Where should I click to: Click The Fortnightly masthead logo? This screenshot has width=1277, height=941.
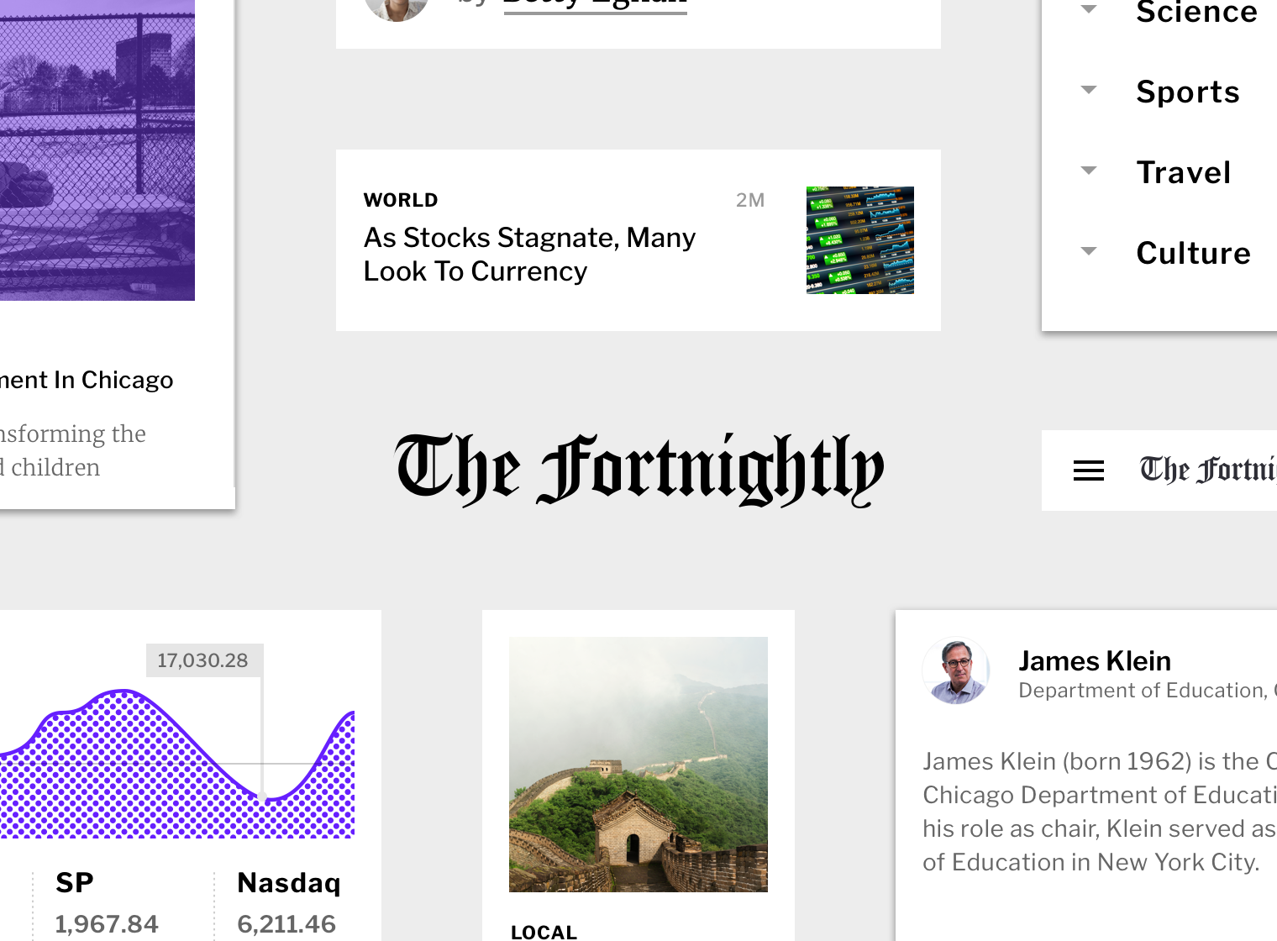tap(639, 470)
